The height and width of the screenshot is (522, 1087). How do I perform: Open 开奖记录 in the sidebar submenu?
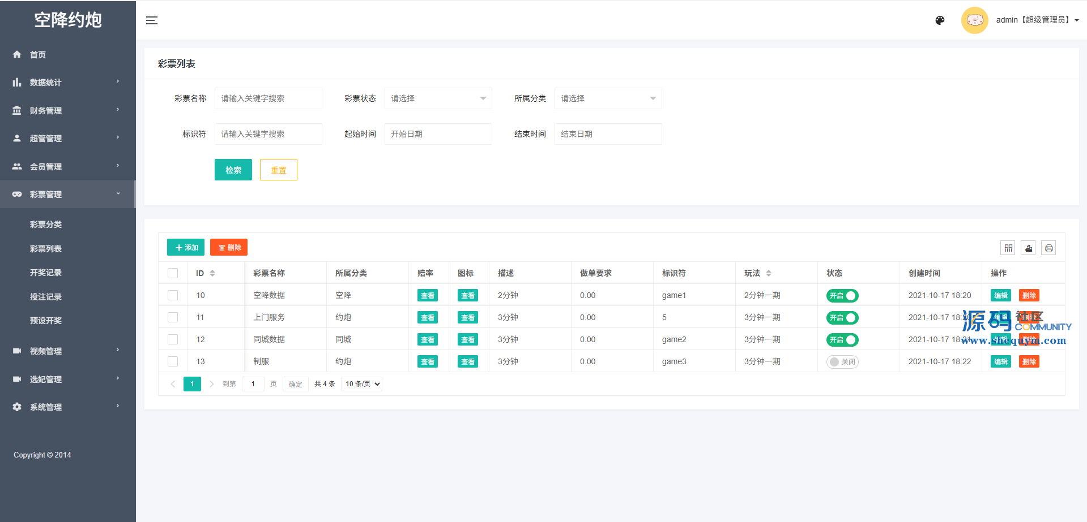pos(46,273)
